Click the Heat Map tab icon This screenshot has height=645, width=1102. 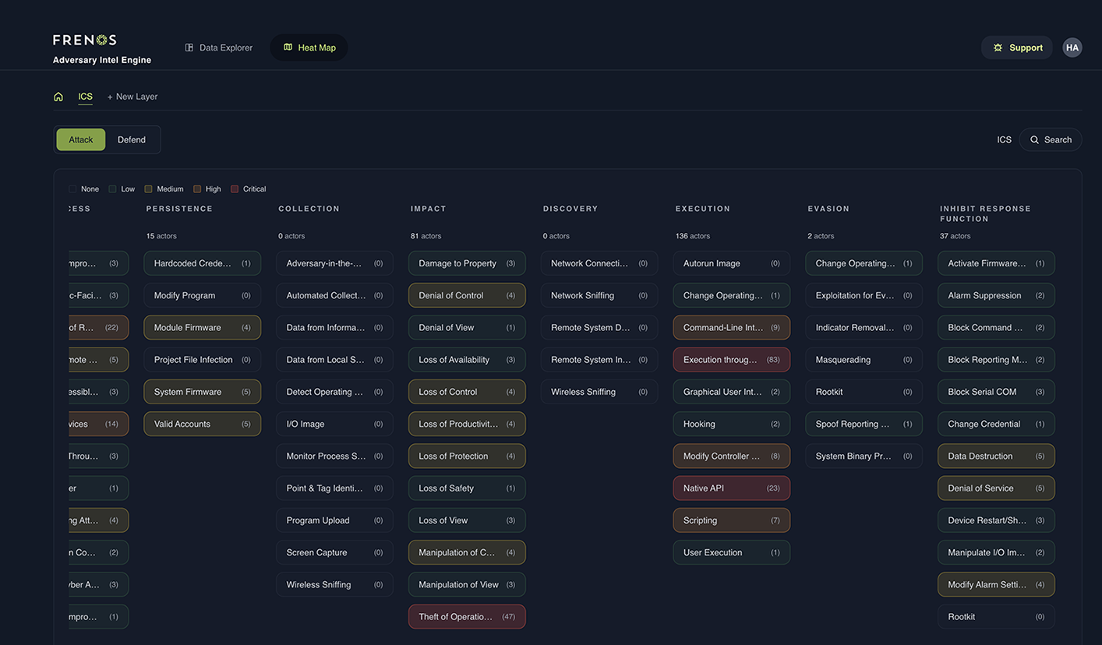click(x=288, y=48)
